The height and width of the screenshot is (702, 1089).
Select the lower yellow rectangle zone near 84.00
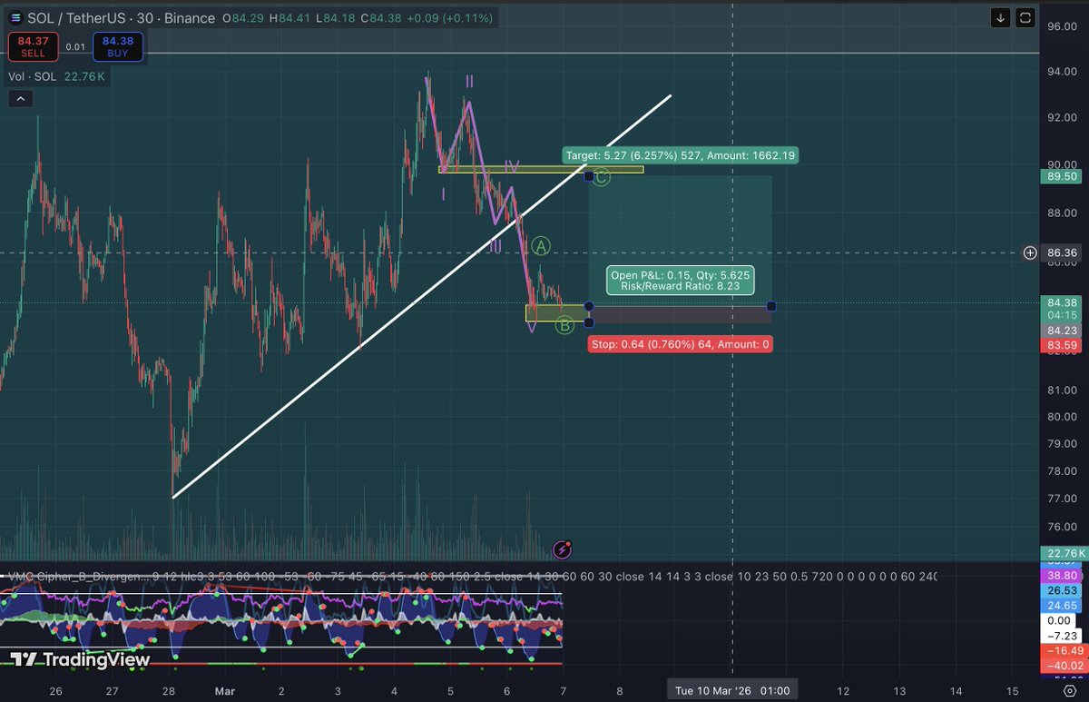pos(557,313)
